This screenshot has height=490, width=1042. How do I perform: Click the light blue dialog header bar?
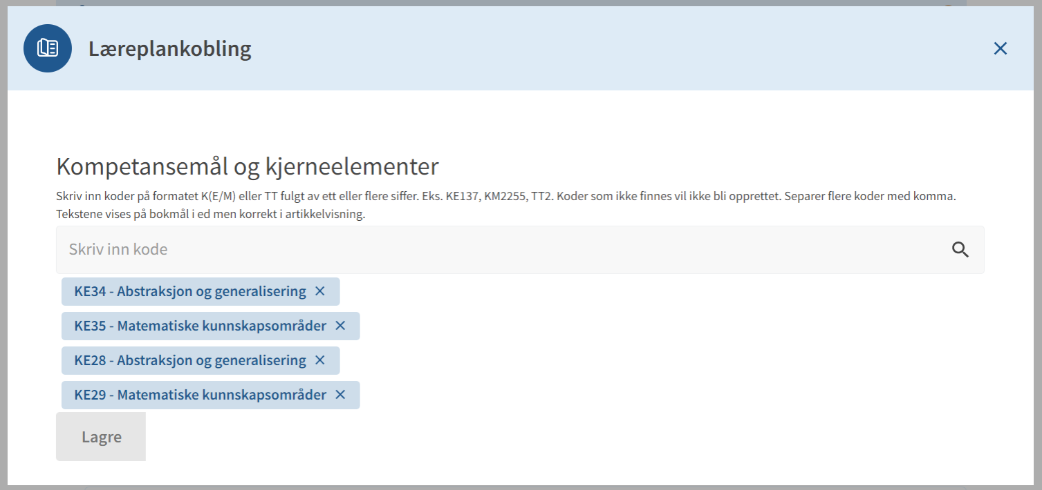point(521,48)
